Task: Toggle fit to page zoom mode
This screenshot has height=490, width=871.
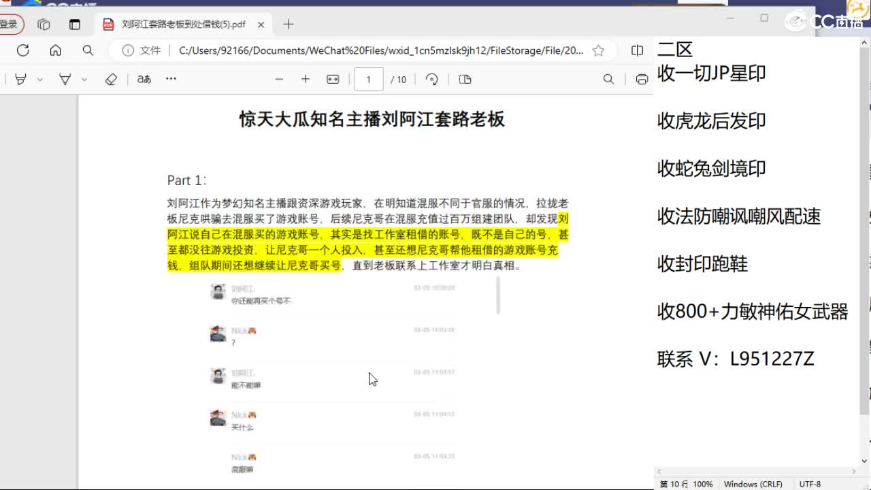Action: tap(333, 79)
